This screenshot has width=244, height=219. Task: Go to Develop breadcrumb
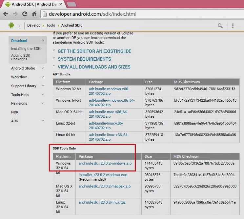click(x=34, y=25)
